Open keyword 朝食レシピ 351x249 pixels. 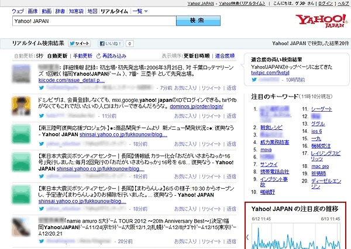click(271, 127)
